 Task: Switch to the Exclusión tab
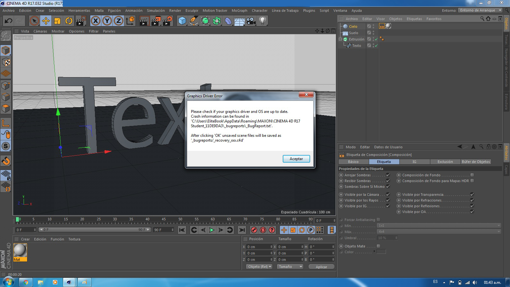445,162
